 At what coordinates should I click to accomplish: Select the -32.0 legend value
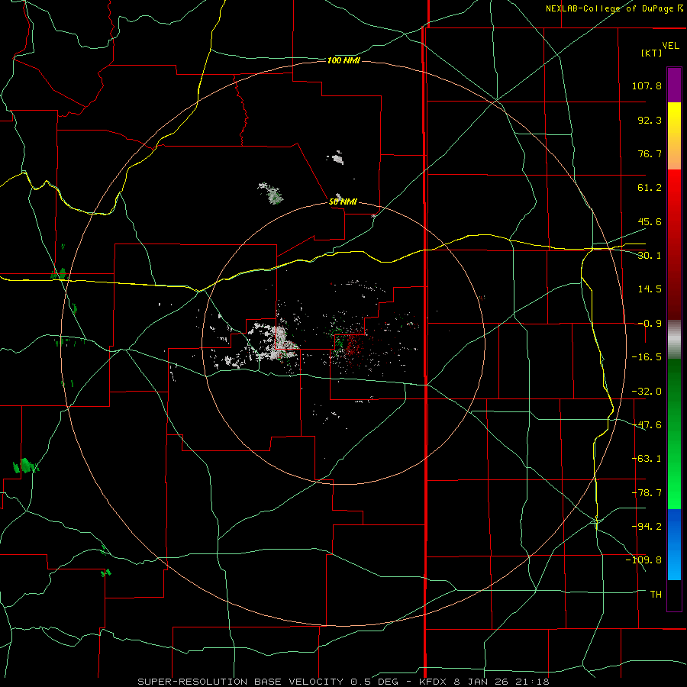click(647, 392)
